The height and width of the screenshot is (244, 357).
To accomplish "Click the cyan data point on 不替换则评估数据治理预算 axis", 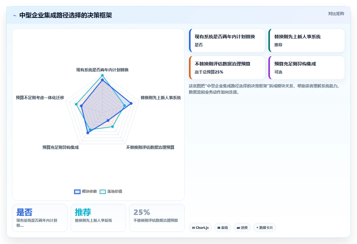I will [x=112, y=127].
